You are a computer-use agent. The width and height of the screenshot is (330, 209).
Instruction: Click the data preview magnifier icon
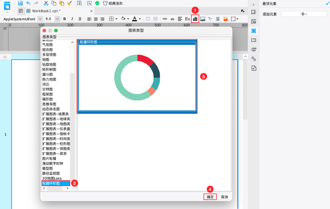pyautogui.click(x=89, y=3)
